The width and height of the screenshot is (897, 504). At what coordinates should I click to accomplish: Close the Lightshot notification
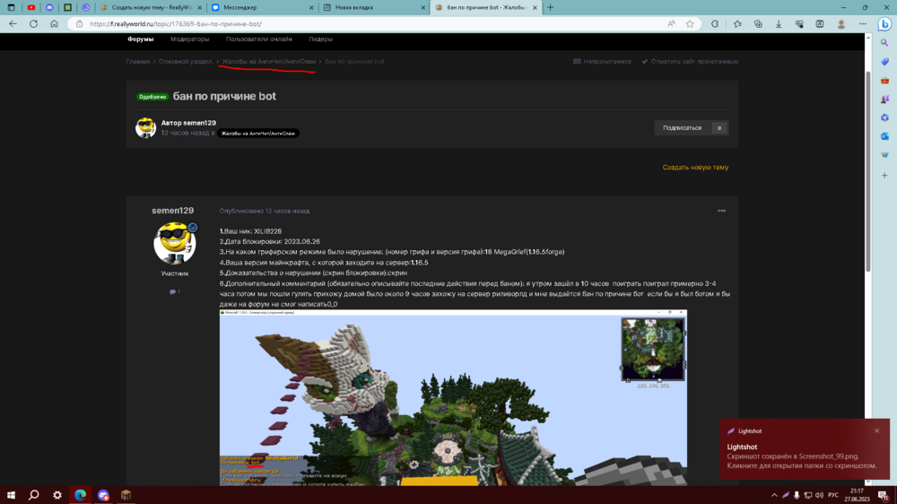[876, 430]
